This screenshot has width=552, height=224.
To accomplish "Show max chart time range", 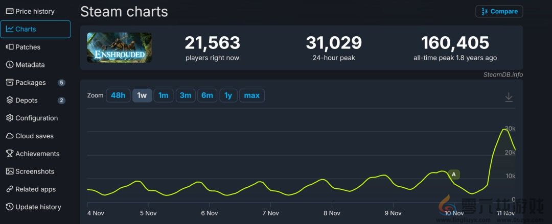I will point(251,95).
